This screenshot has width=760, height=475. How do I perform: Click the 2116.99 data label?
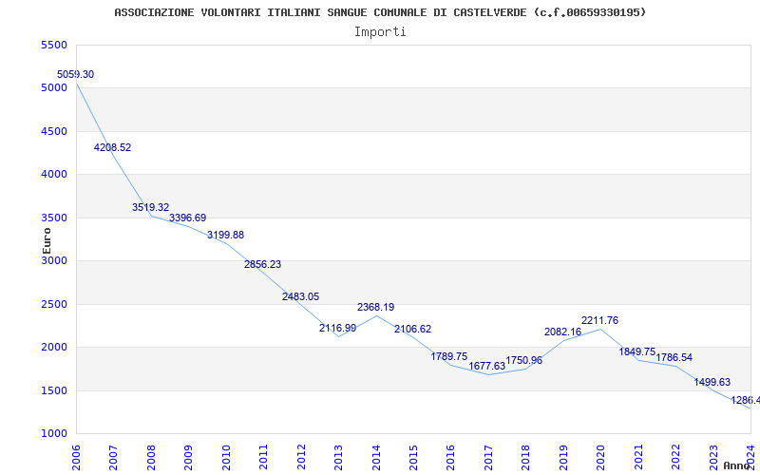click(338, 328)
